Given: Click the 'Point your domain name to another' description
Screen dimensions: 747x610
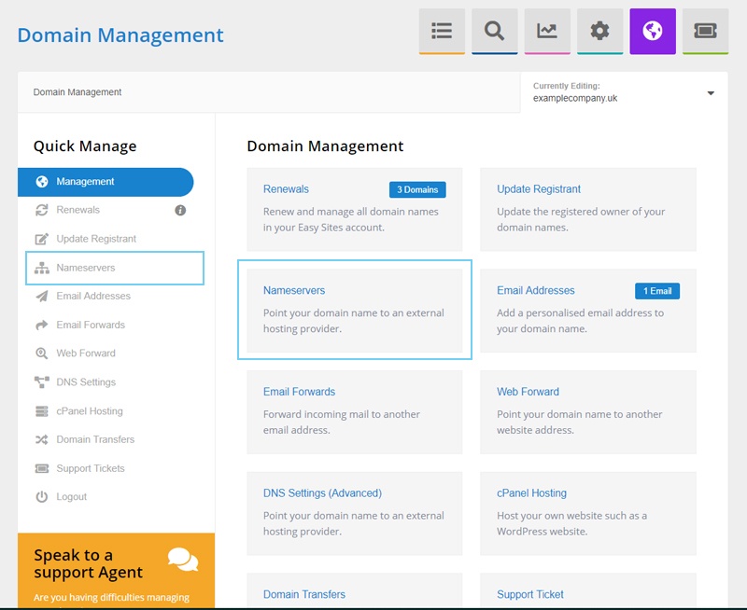Looking at the screenshot, I should (x=579, y=422).
